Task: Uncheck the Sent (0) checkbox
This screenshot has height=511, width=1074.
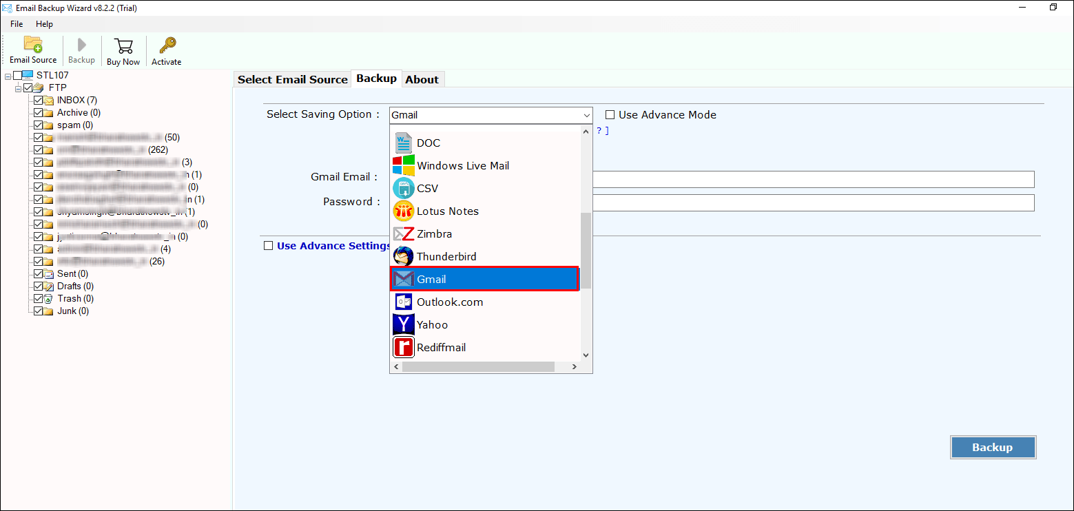Action: pyautogui.click(x=39, y=274)
